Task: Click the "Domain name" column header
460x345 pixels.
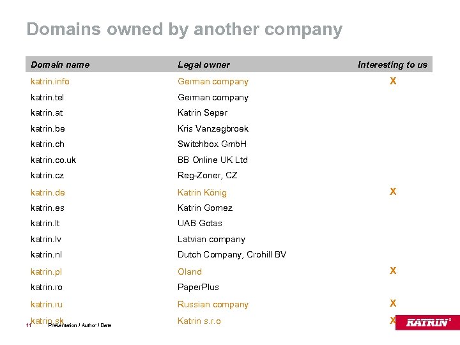Action: pyautogui.click(x=60, y=65)
